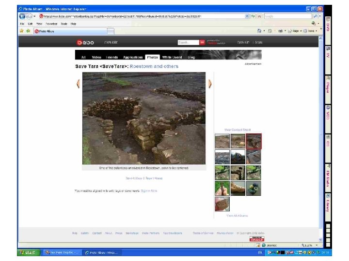
Task: Open the zoom level dropdown in status bar
Action: coord(317,245)
